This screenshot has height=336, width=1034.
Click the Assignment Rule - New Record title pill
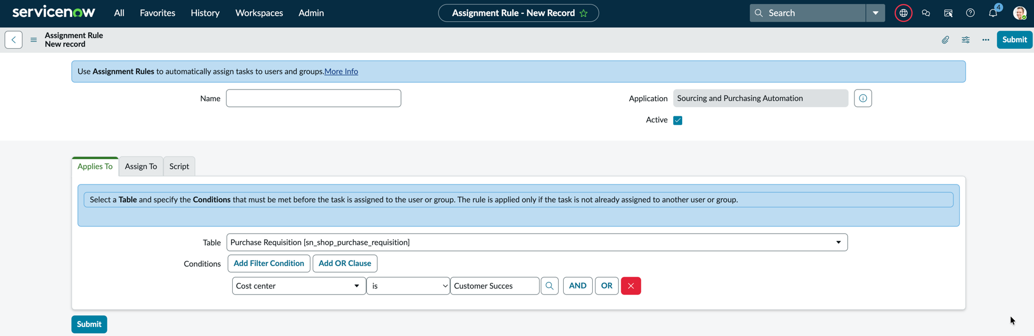click(518, 13)
